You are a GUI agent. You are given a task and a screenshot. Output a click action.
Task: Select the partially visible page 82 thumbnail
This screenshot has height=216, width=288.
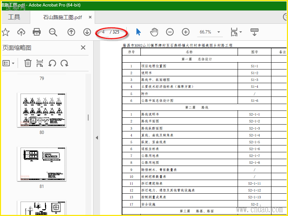pos(42,208)
